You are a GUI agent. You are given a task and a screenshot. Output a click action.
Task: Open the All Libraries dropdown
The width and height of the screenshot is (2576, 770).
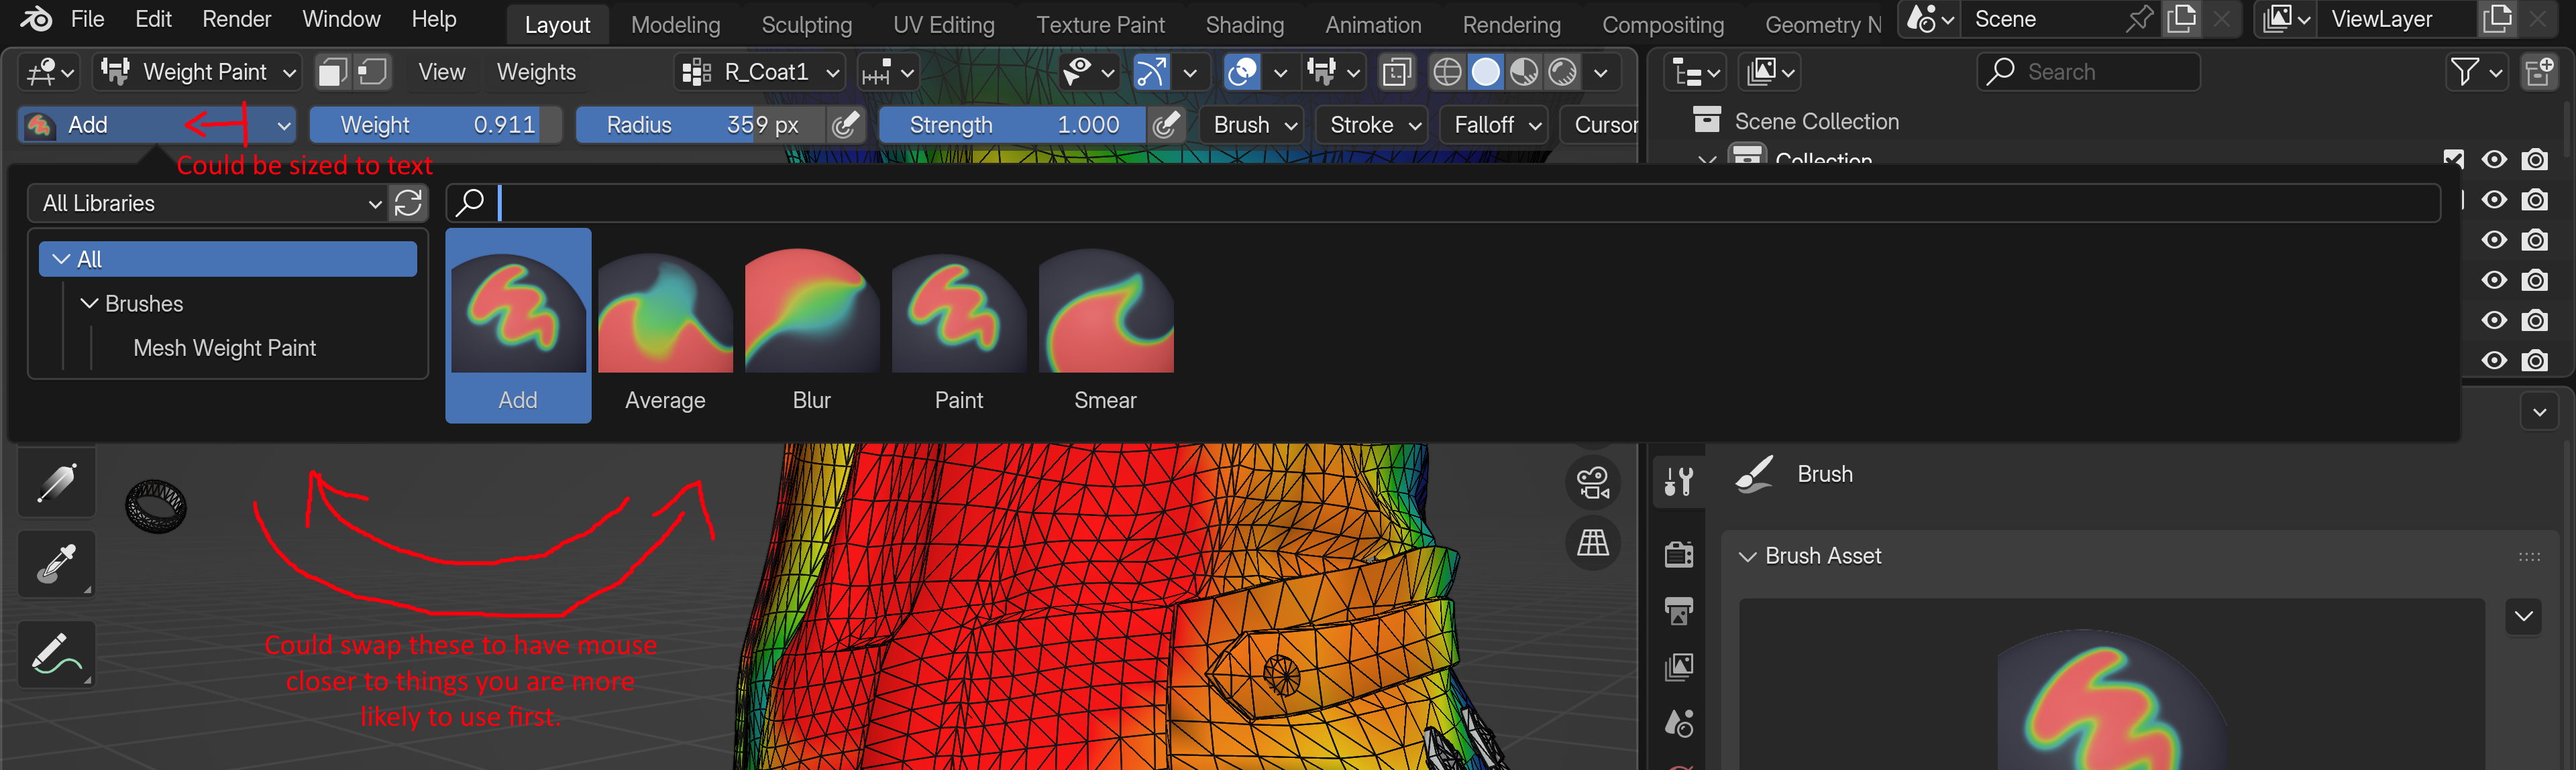(207, 204)
